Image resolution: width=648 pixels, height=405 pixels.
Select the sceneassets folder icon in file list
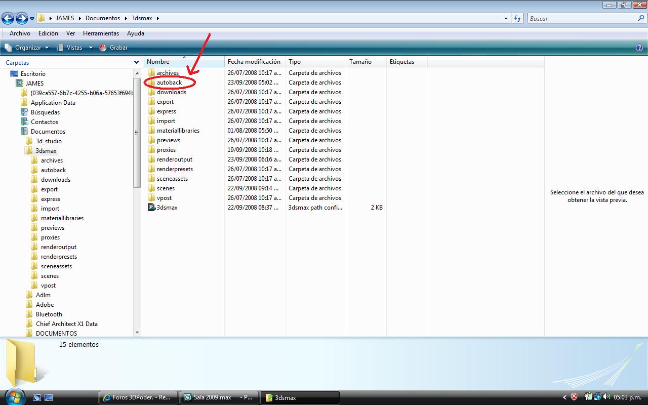pyautogui.click(x=151, y=179)
